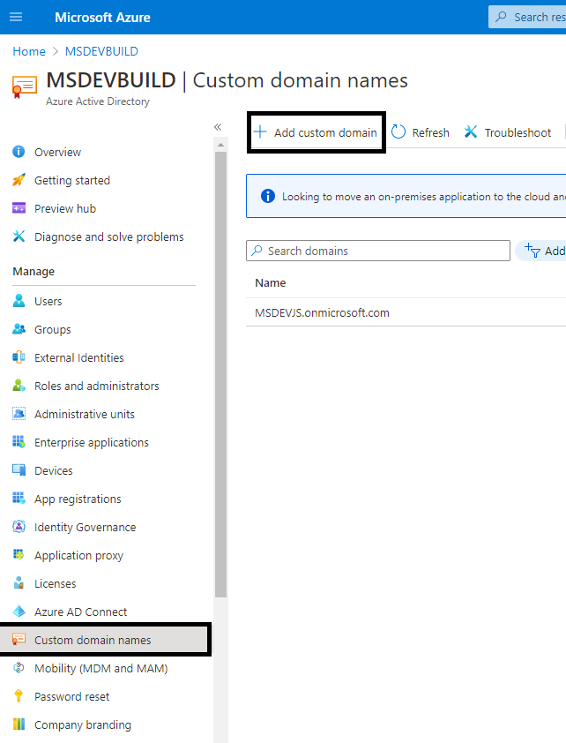566x743 pixels.
Task: Click the sidebar vertical scrollbar thumb
Action: pyautogui.click(x=220, y=374)
